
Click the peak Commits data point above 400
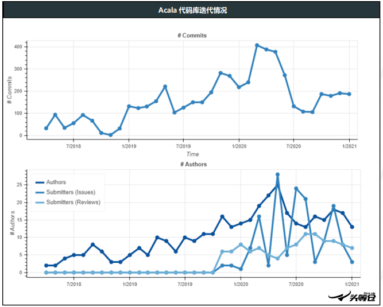click(x=257, y=45)
